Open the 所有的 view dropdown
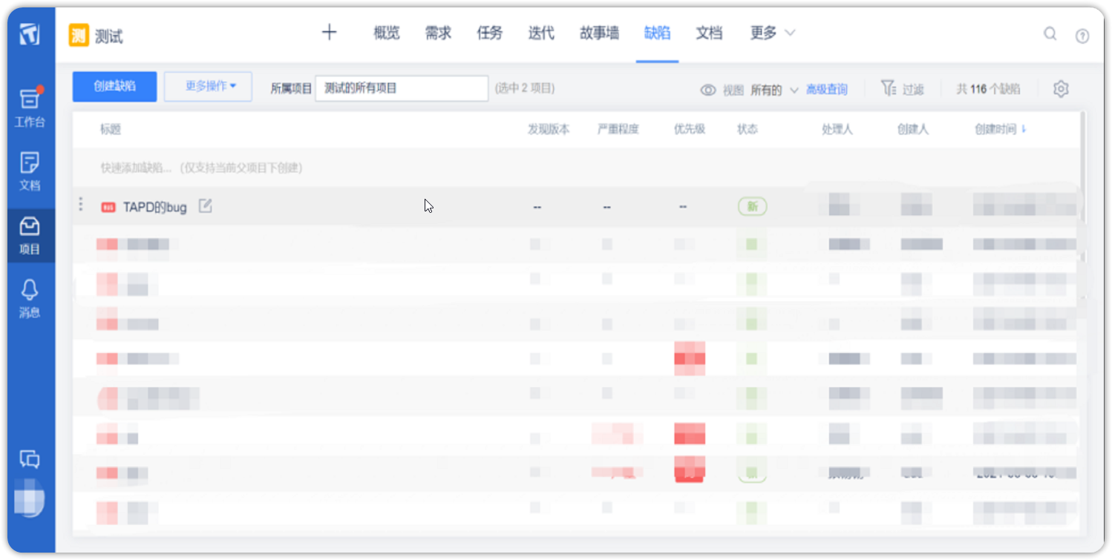The image size is (1112, 560). [774, 90]
